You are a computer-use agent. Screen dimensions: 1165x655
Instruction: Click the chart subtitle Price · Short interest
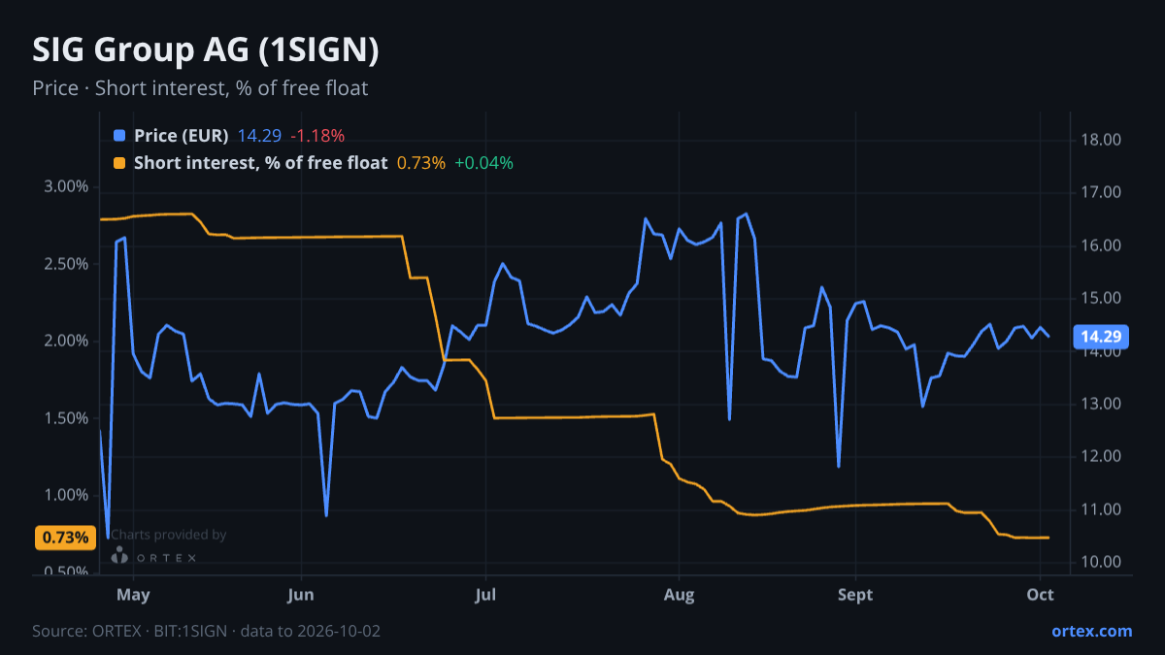click(200, 88)
